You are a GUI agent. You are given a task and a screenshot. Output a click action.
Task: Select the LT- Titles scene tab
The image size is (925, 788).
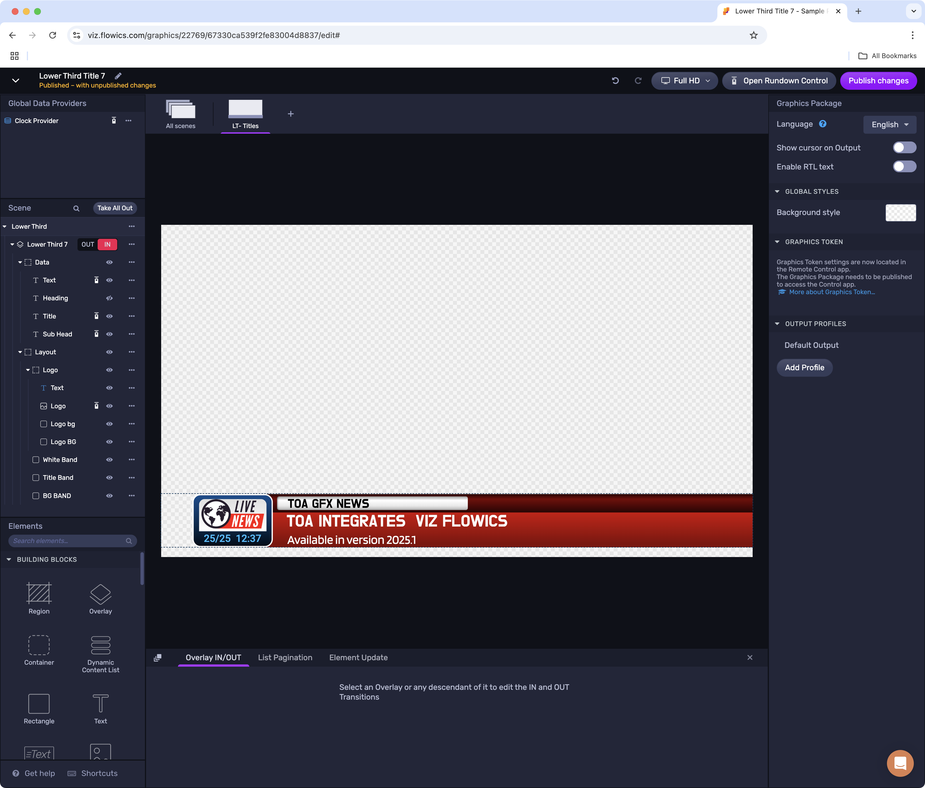pos(246,114)
